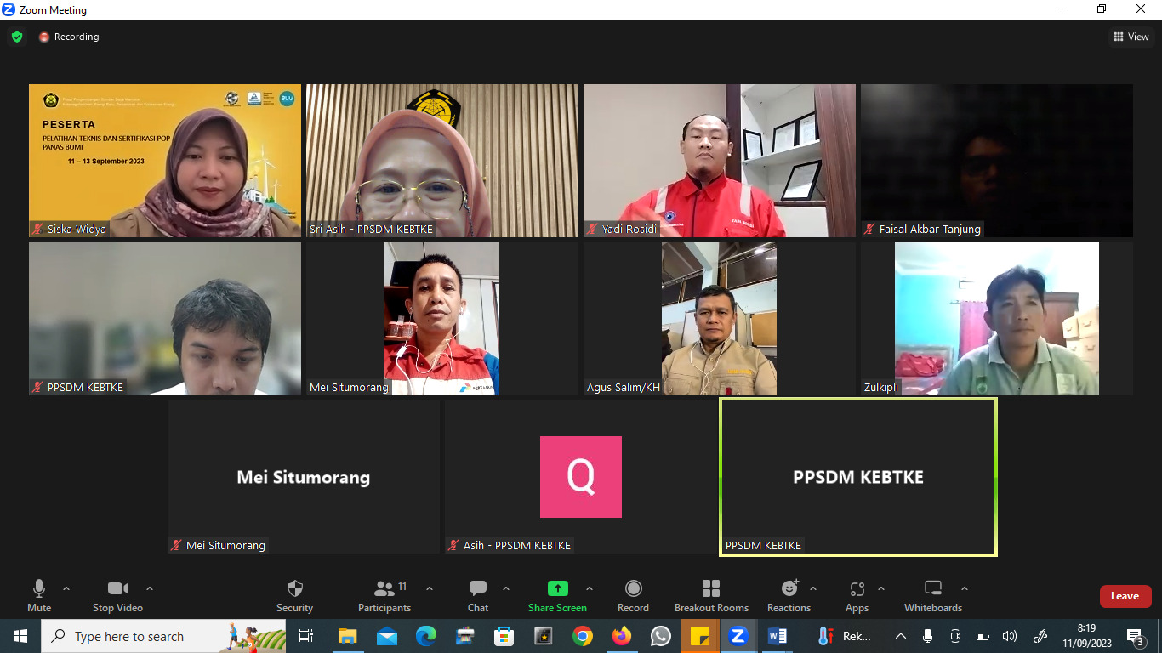Toggle the meeting Record button
This screenshot has width=1162, height=653.
[x=633, y=595]
